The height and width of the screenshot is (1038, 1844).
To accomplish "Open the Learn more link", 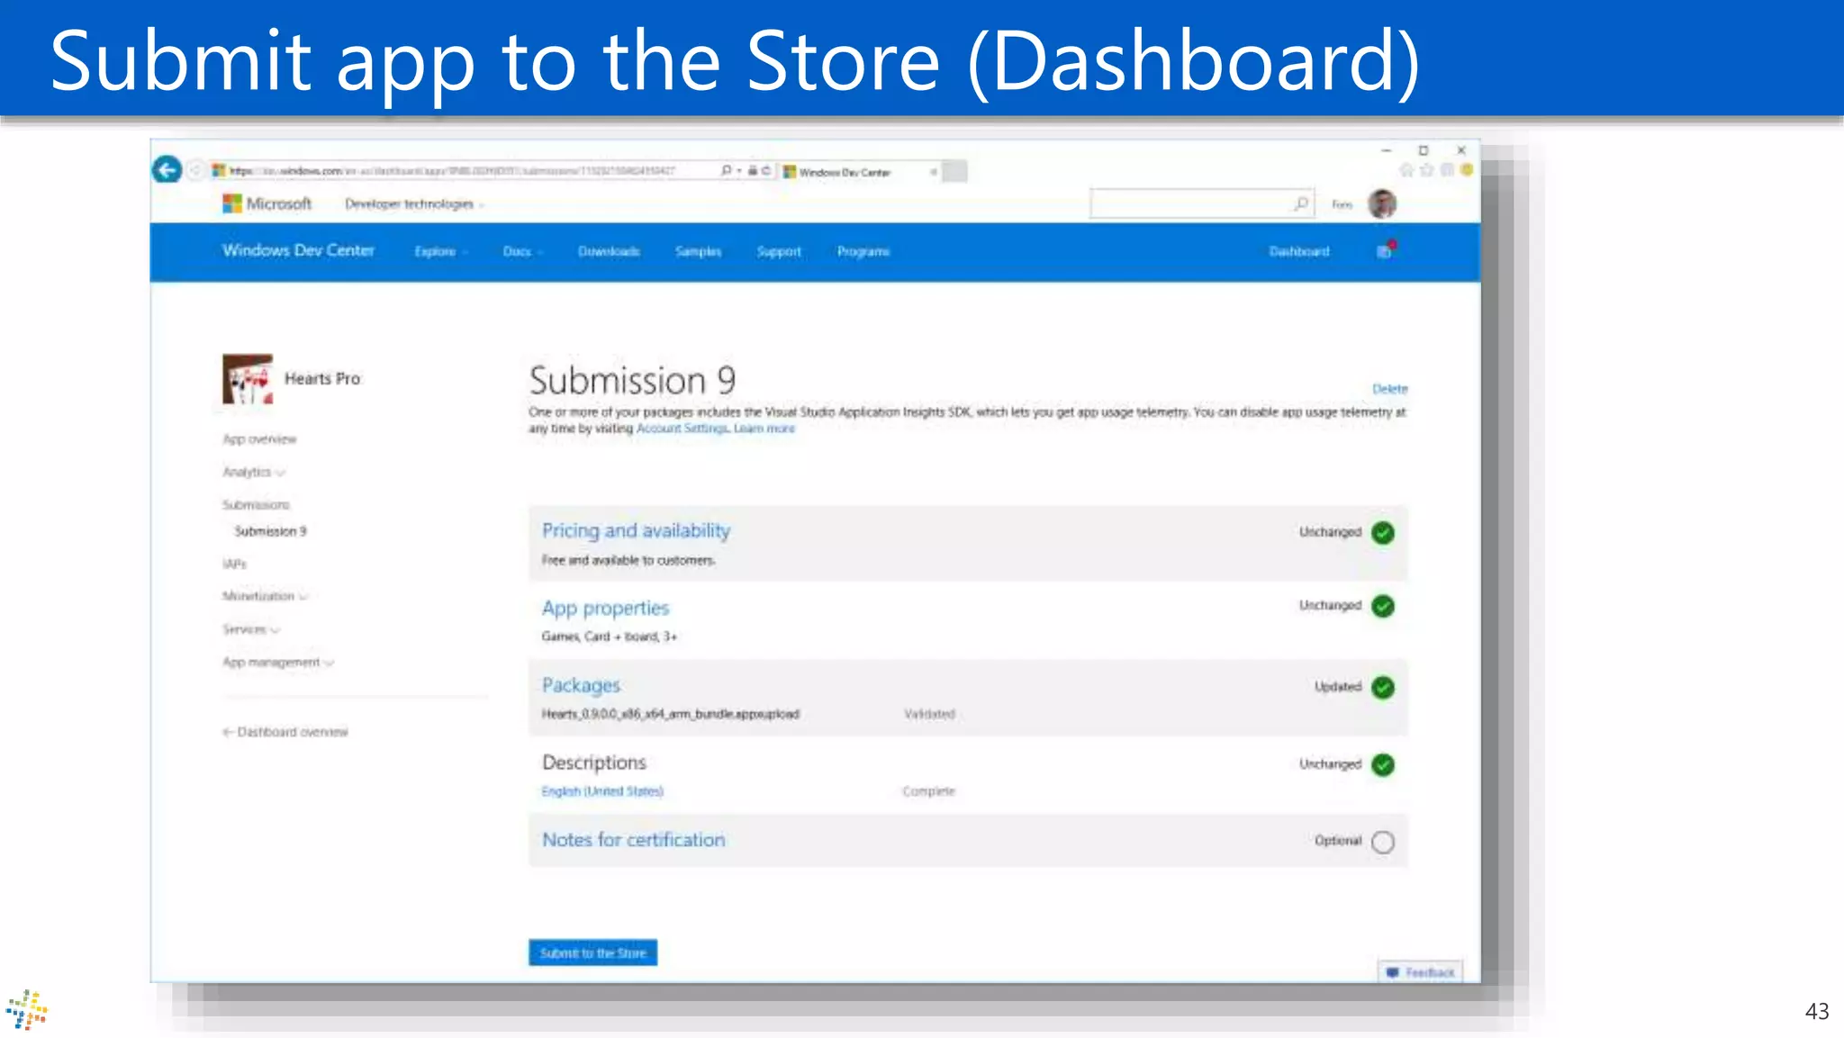I will [x=764, y=429].
